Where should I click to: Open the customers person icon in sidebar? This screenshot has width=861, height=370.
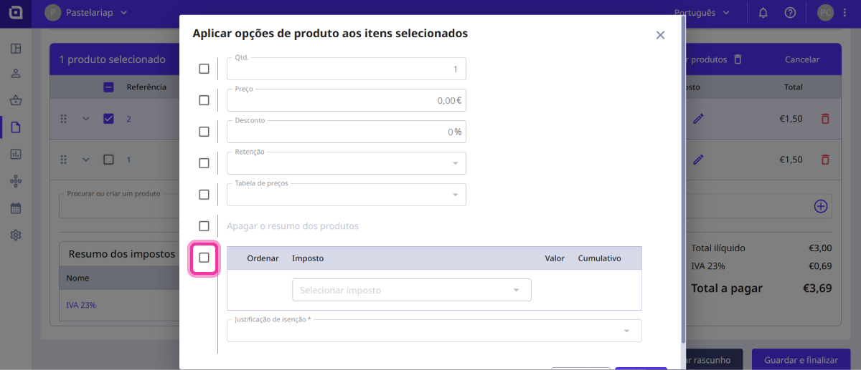click(x=16, y=74)
